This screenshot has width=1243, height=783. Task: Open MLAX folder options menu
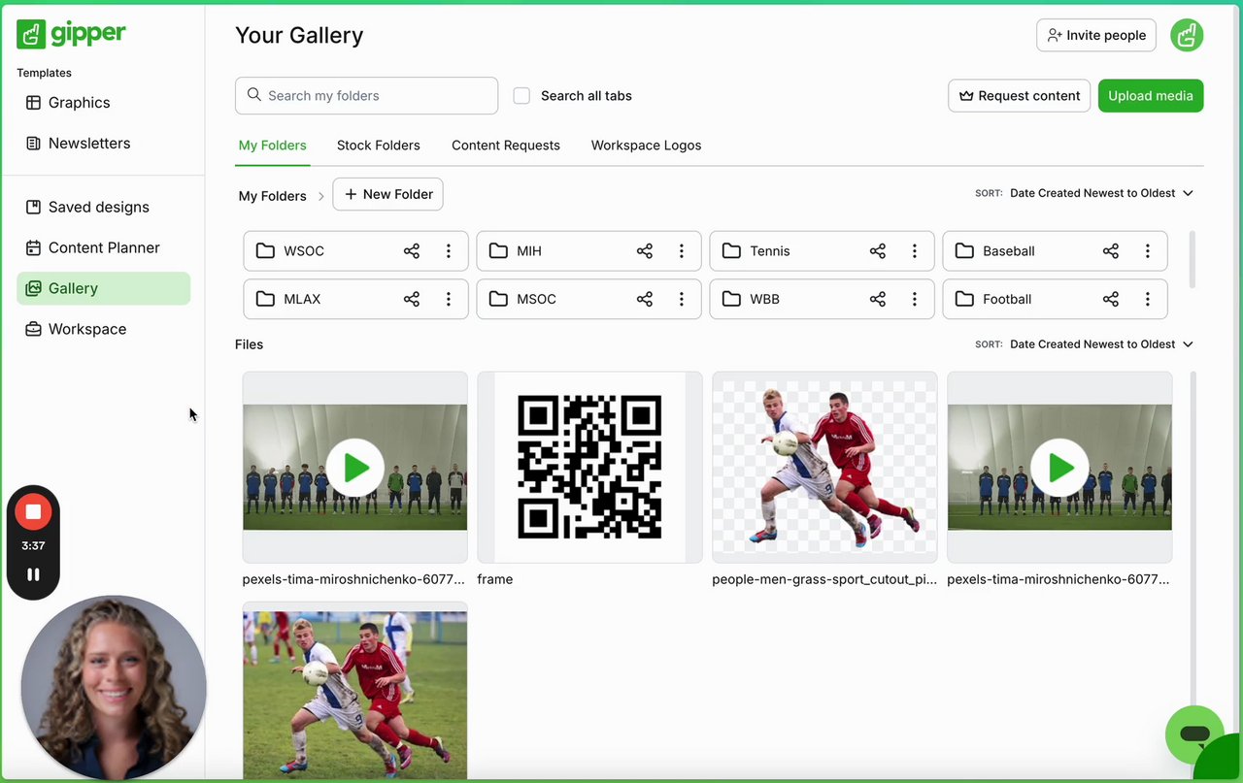pyautogui.click(x=448, y=300)
